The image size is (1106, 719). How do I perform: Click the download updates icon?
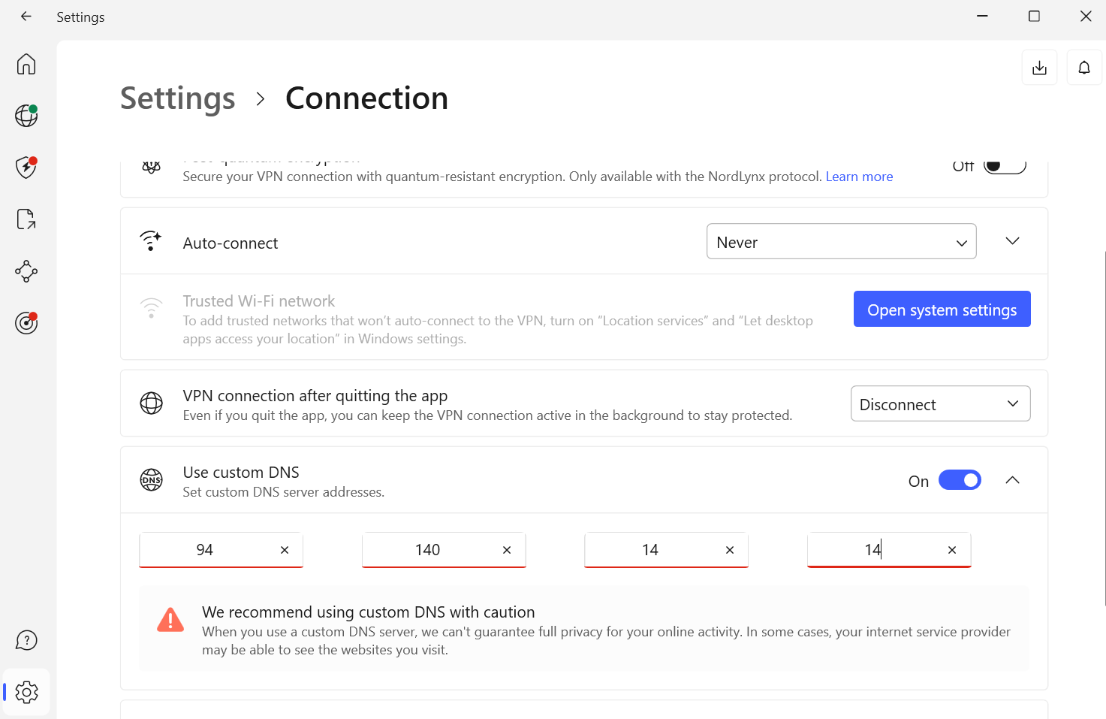pos(1039,68)
